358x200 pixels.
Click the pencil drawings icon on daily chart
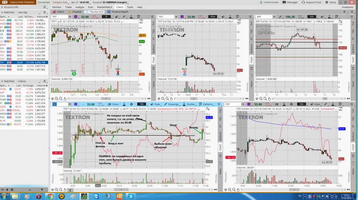point(124,17)
